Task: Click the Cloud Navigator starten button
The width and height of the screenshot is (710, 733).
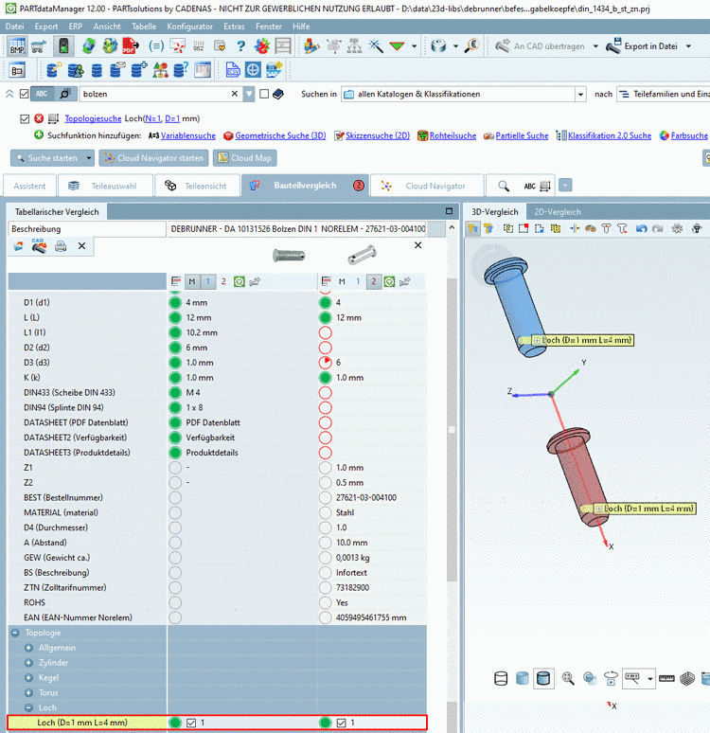Action: point(153,158)
